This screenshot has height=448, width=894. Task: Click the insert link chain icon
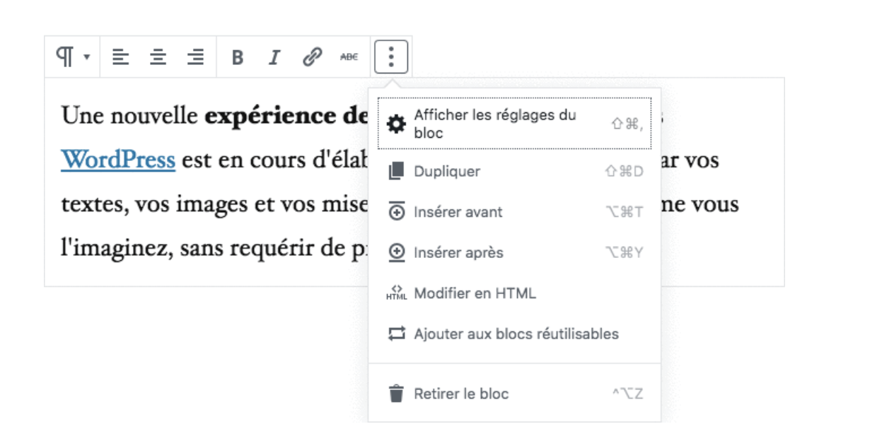click(x=312, y=57)
